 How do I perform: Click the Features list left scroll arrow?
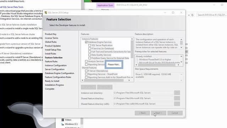click(x=83, y=80)
